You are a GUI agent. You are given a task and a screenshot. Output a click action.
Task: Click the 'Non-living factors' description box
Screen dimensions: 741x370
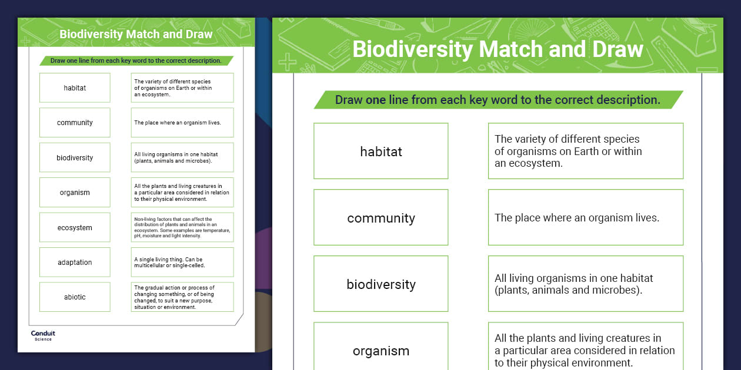pos(182,227)
